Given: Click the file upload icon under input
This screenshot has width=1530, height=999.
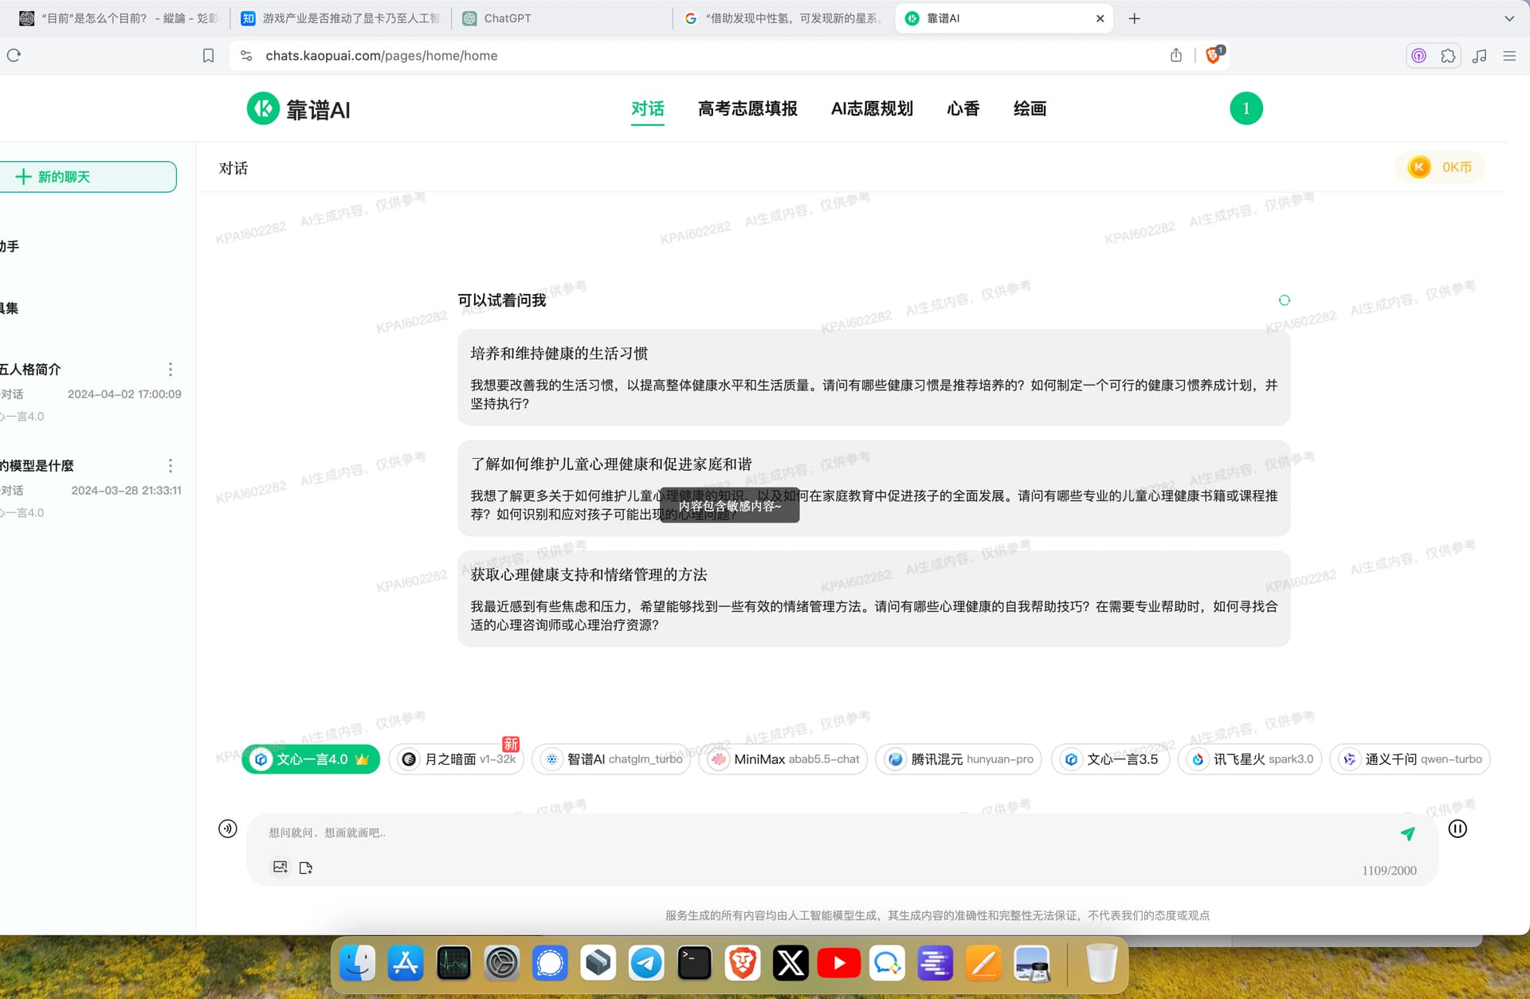Looking at the screenshot, I should coord(306,868).
